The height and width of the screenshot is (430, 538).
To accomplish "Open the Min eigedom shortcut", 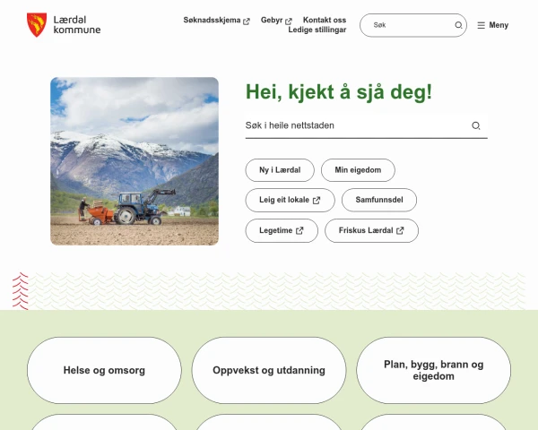I will click(x=358, y=170).
